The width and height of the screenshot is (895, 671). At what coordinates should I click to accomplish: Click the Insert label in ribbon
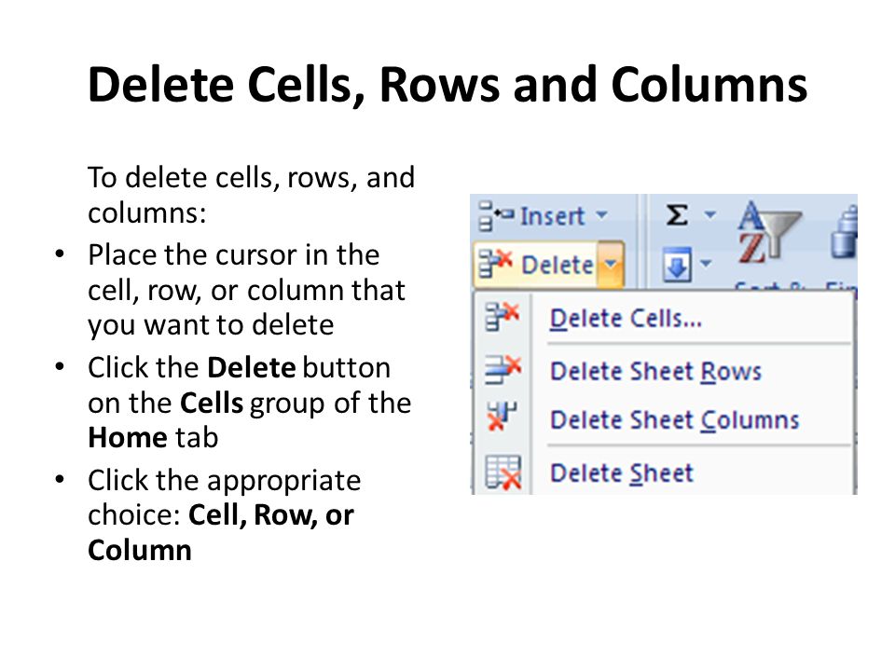tap(553, 216)
